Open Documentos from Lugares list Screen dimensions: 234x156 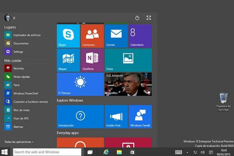pos(27,43)
